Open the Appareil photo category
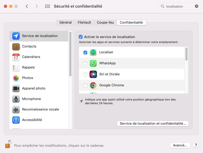Screen dimensions: 203x153 click(39, 88)
